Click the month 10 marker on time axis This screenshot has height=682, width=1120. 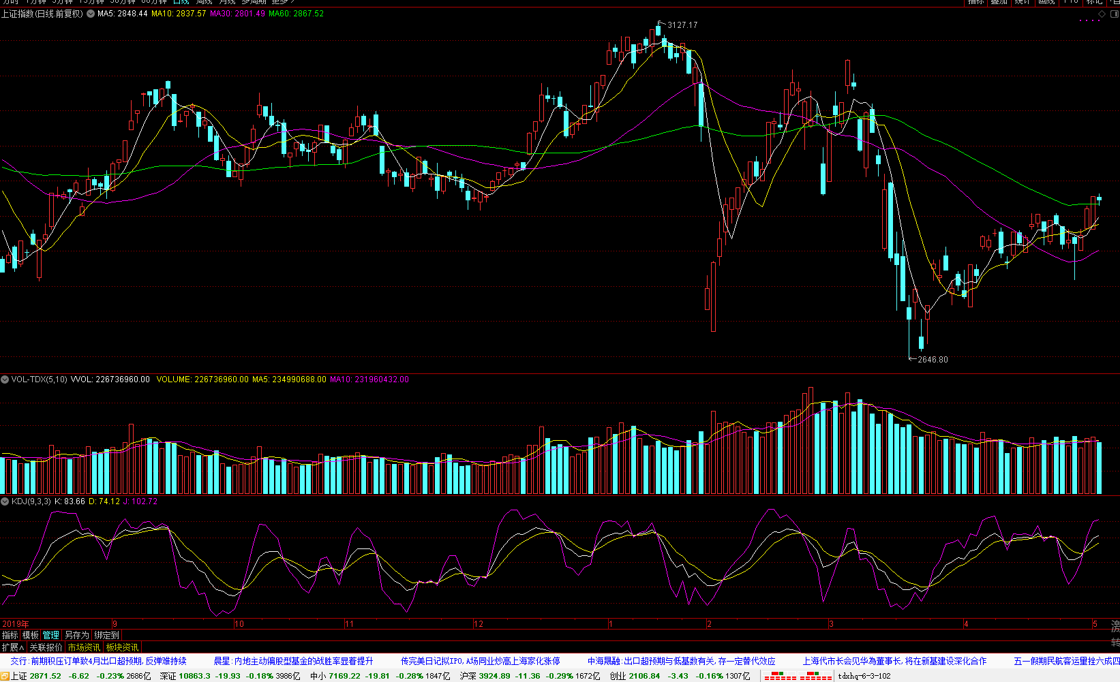coord(239,624)
